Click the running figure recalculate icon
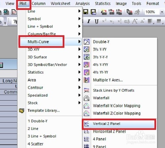This screenshot has width=165, height=148. (x=137, y=12)
